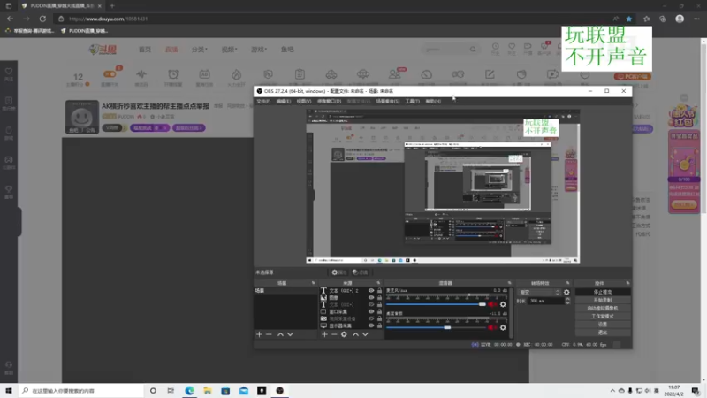
Task: Show the 视频采集设备 source
Action: point(371,318)
